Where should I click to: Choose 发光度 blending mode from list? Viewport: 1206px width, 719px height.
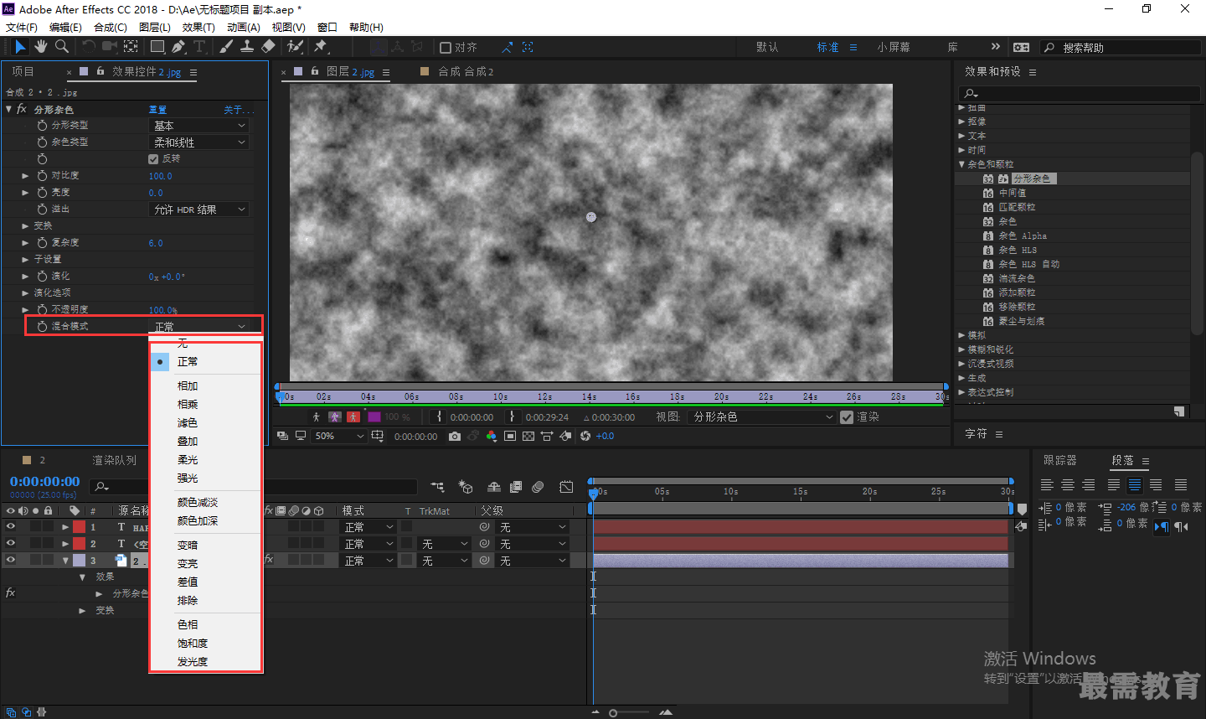[193, 662]
